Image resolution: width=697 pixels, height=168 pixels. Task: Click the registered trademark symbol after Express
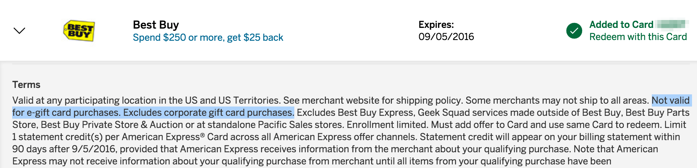pyautogui.click(x=202, y=135)
